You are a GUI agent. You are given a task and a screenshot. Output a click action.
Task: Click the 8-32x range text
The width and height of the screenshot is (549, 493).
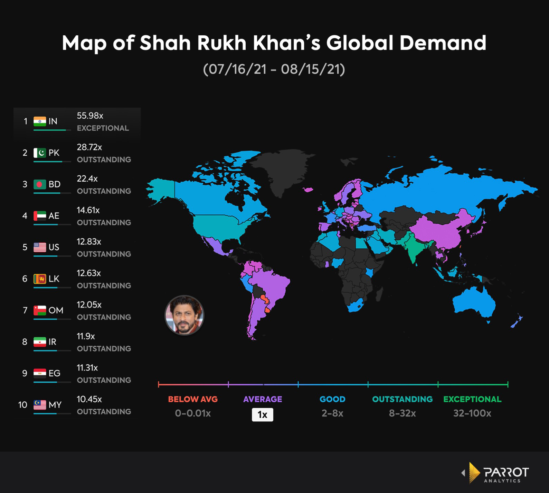(x=403, y=413)
